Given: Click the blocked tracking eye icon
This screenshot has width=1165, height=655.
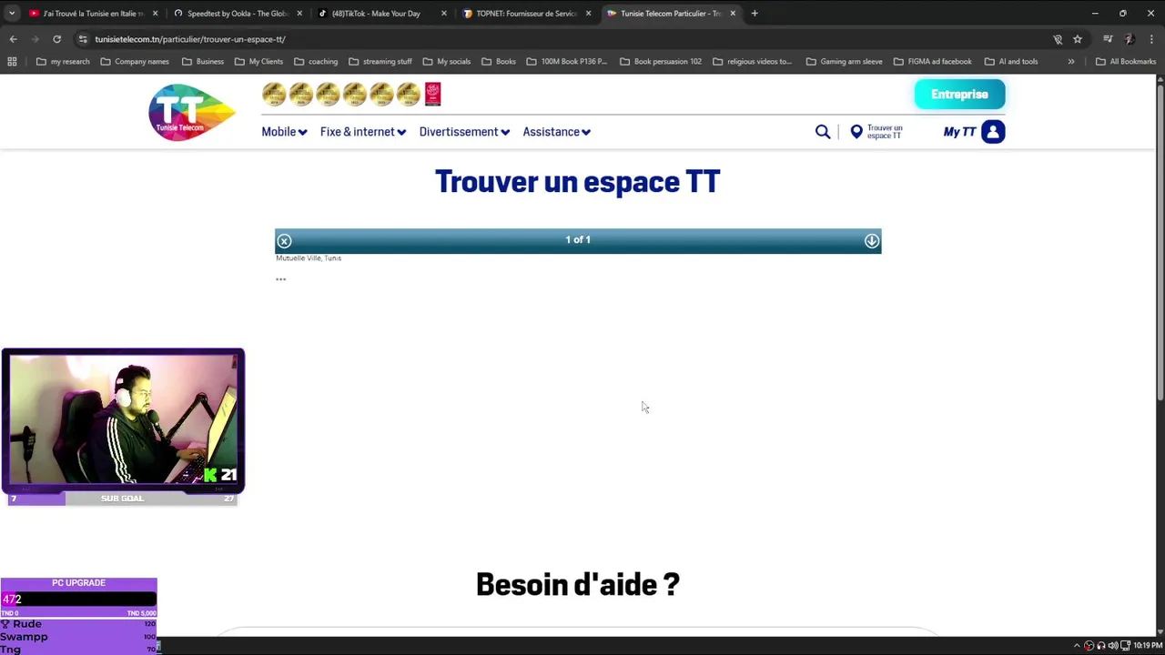Looking at the screenshot, I should pos(1058,39).
